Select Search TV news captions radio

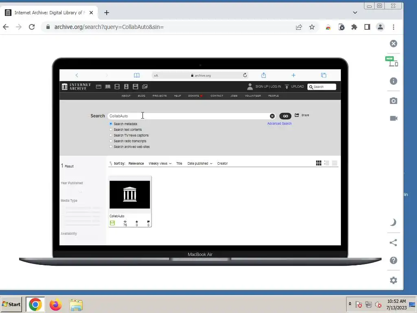coord(111,135)
